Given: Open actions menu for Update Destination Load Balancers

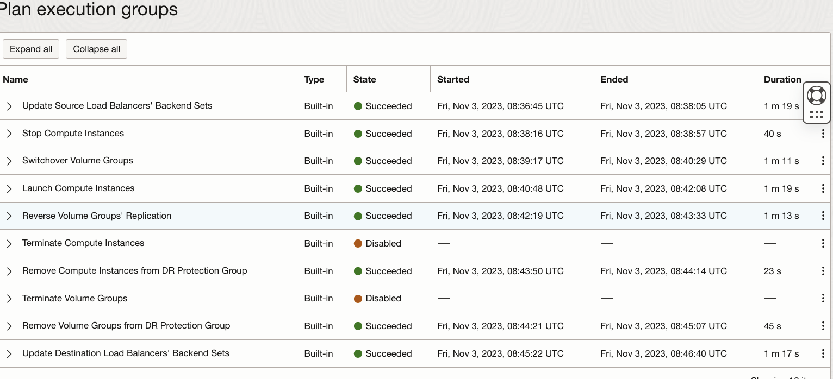Looking at the screenshot, I should pos(823,353).
